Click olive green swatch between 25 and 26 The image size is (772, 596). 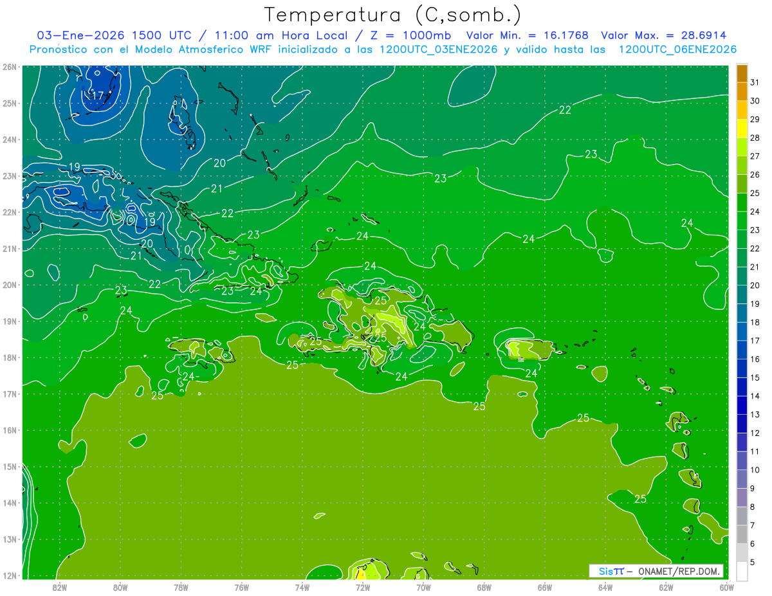[x=742, y=184]
